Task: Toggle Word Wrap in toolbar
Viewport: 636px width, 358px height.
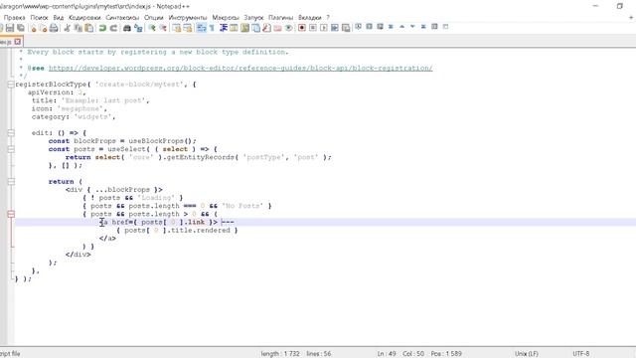Action: (201, 28)
